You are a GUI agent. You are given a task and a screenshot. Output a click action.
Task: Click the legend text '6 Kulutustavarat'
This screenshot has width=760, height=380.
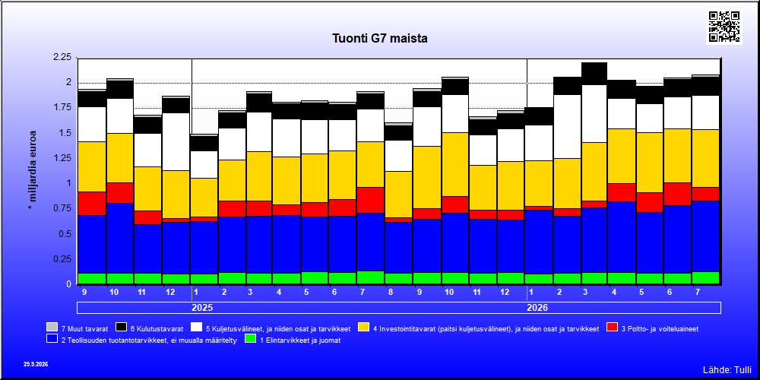pyautogui.click(x=157, y=328)
